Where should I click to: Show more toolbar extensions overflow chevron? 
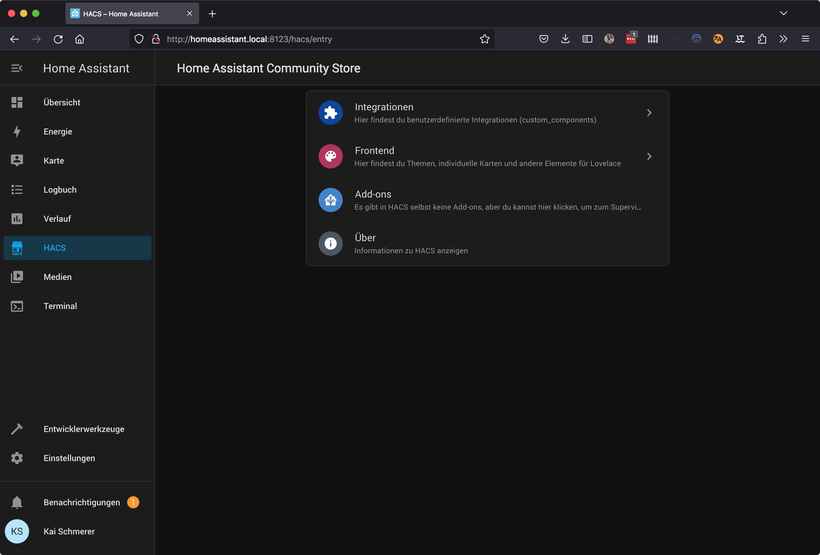(x=783, y=39)
